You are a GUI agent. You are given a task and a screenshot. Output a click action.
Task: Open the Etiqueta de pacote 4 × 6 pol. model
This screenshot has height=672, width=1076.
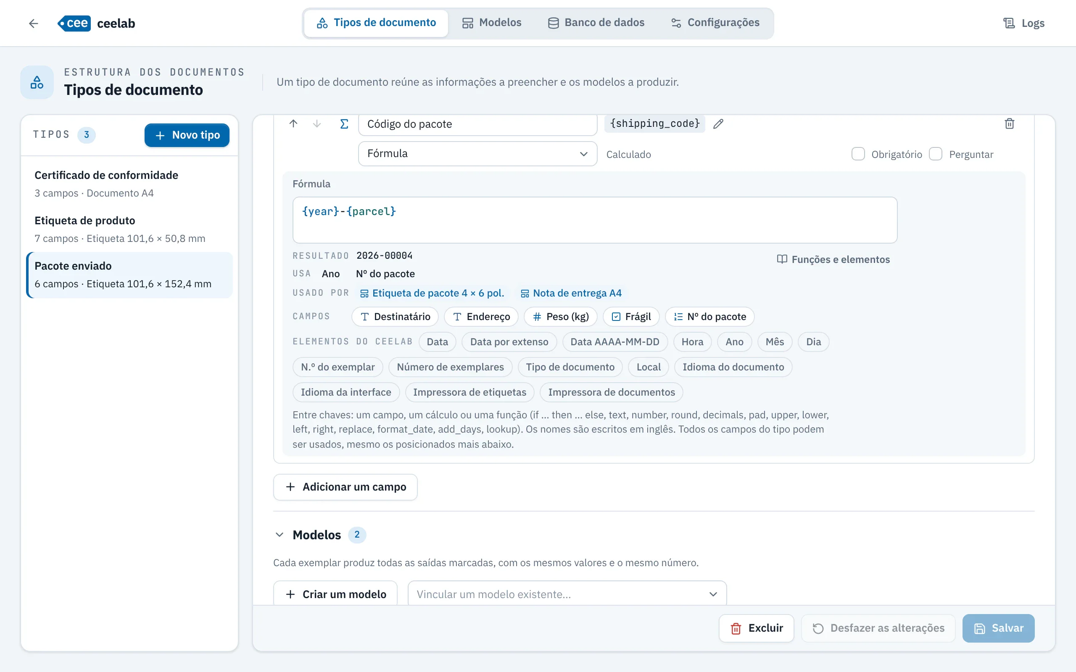click(x=432, y=293)
